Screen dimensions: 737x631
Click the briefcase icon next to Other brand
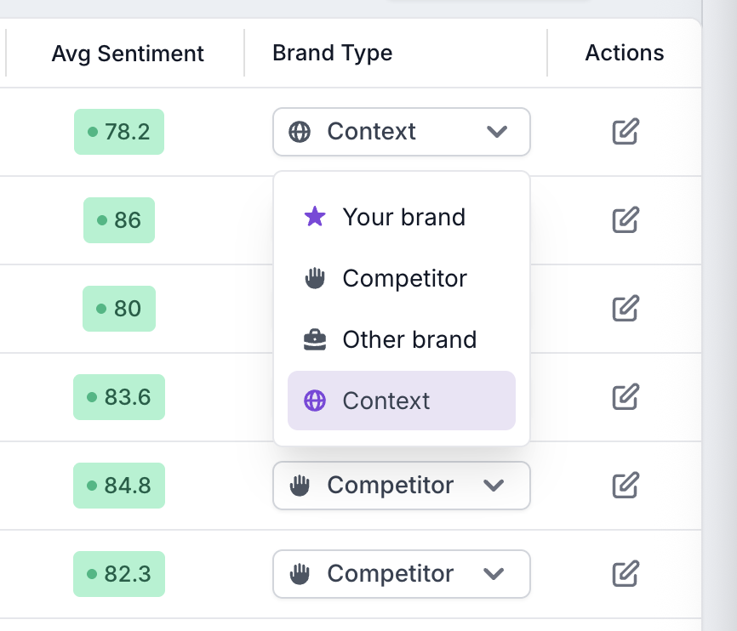(x=315, y=339)
